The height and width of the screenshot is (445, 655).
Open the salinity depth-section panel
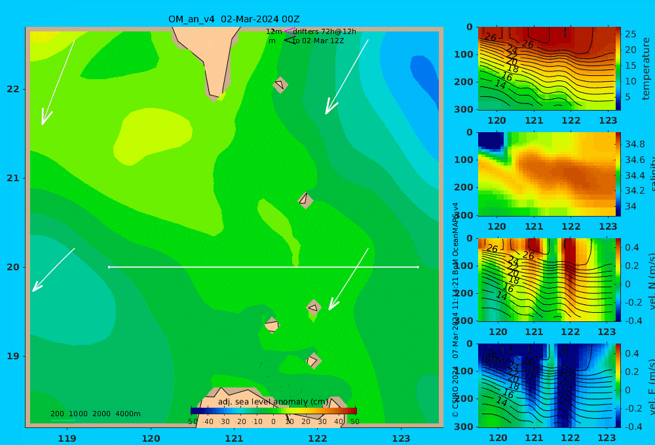click(x=546, y=174)
